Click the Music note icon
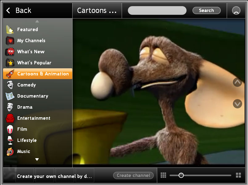The height and width of the screenshot is (185, 248). (10, 151)
